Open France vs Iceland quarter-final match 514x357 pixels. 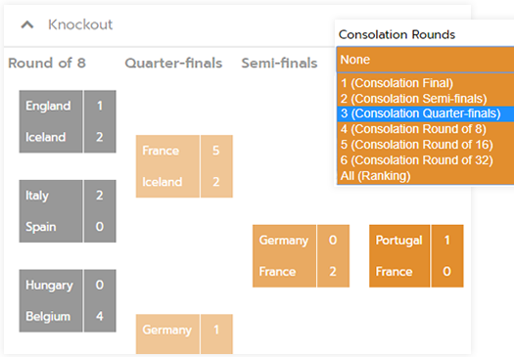tap(184, 166)
